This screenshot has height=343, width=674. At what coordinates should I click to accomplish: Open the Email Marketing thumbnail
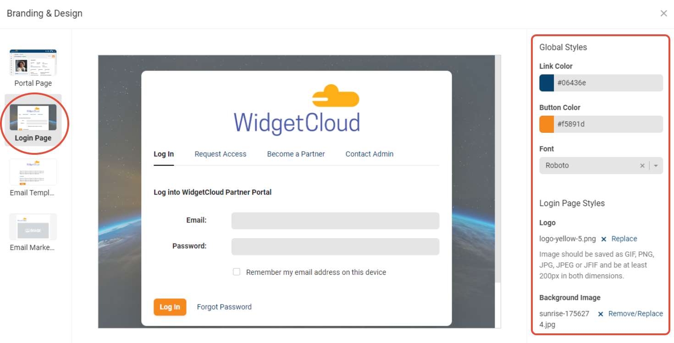(33, 227)
